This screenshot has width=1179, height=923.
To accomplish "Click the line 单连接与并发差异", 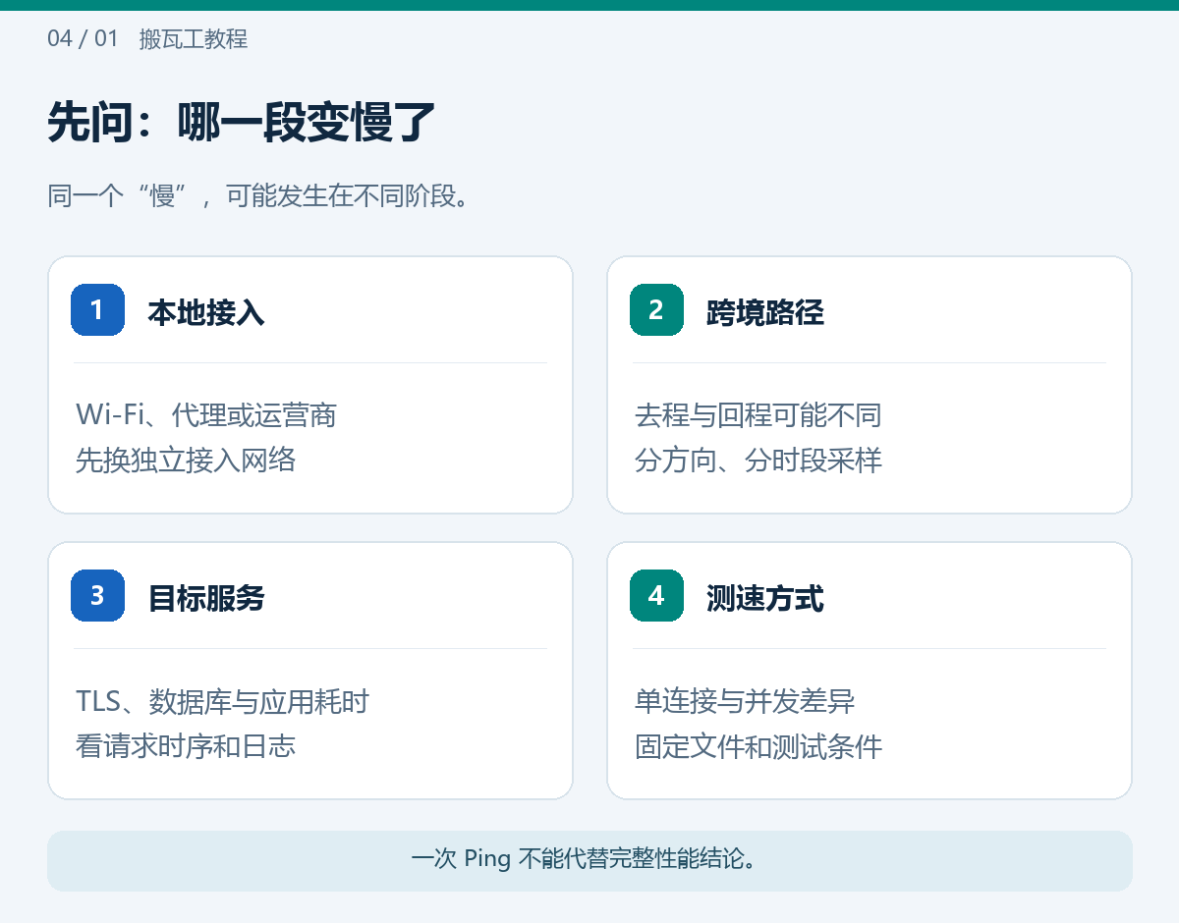I will [x=745, y=701].
